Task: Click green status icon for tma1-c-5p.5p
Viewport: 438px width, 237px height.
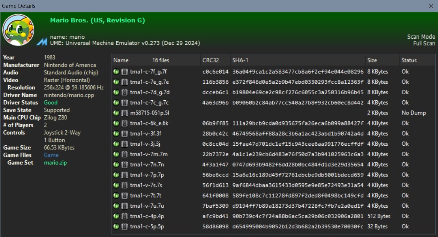Action: click(x=116, y=226)
